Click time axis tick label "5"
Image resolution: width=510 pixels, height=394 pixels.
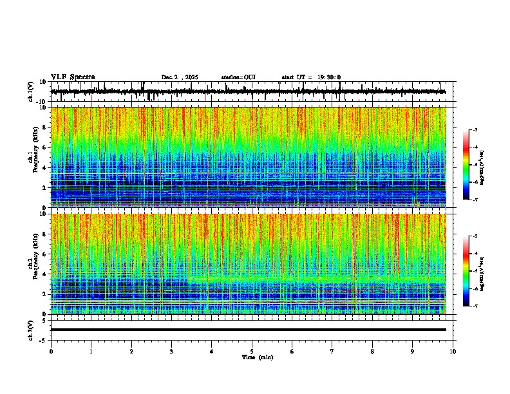tap(252, 352)
